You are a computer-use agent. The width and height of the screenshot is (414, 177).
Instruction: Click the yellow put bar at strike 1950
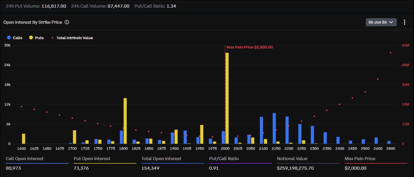point(202,134)
